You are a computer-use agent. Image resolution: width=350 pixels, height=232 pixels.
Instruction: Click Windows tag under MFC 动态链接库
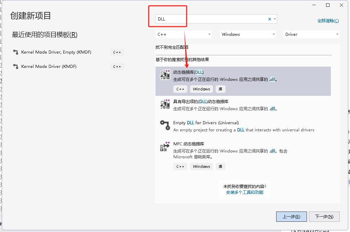[x=201, y=166]
